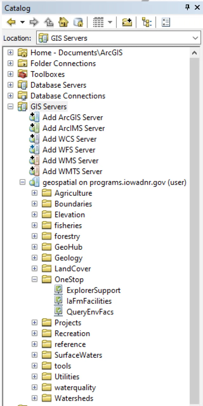Click the Add WMS Server label
Screen dimensions: 203x406
click(70, 161)
